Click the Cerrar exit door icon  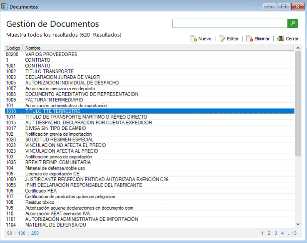point(280,39)
